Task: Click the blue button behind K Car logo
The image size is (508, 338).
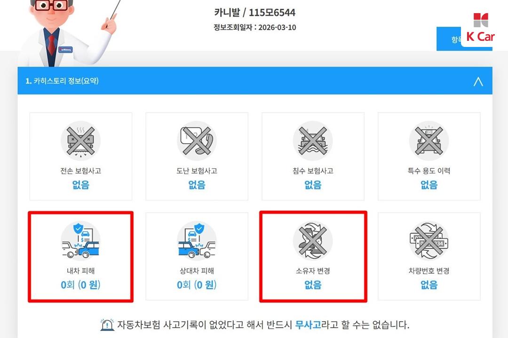Action: [449, 39]
